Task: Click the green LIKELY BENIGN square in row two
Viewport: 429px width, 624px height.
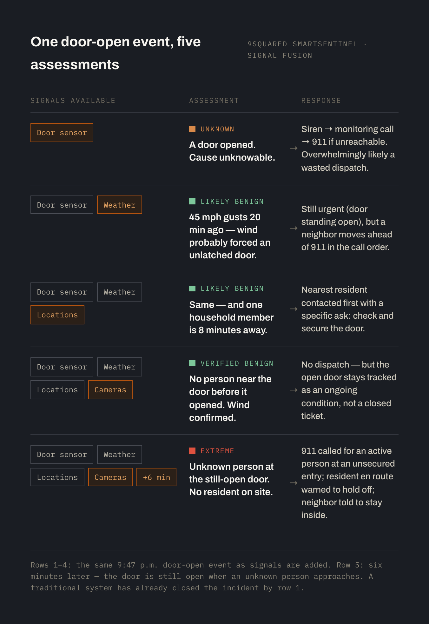Action: coord(192,201)
